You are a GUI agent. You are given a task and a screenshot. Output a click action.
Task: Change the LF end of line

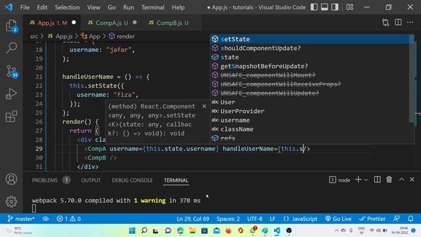pyautogui.click(x=272, y=219)
